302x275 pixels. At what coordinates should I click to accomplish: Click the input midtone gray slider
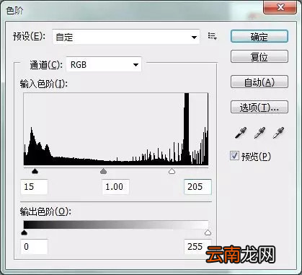point(103,171)
